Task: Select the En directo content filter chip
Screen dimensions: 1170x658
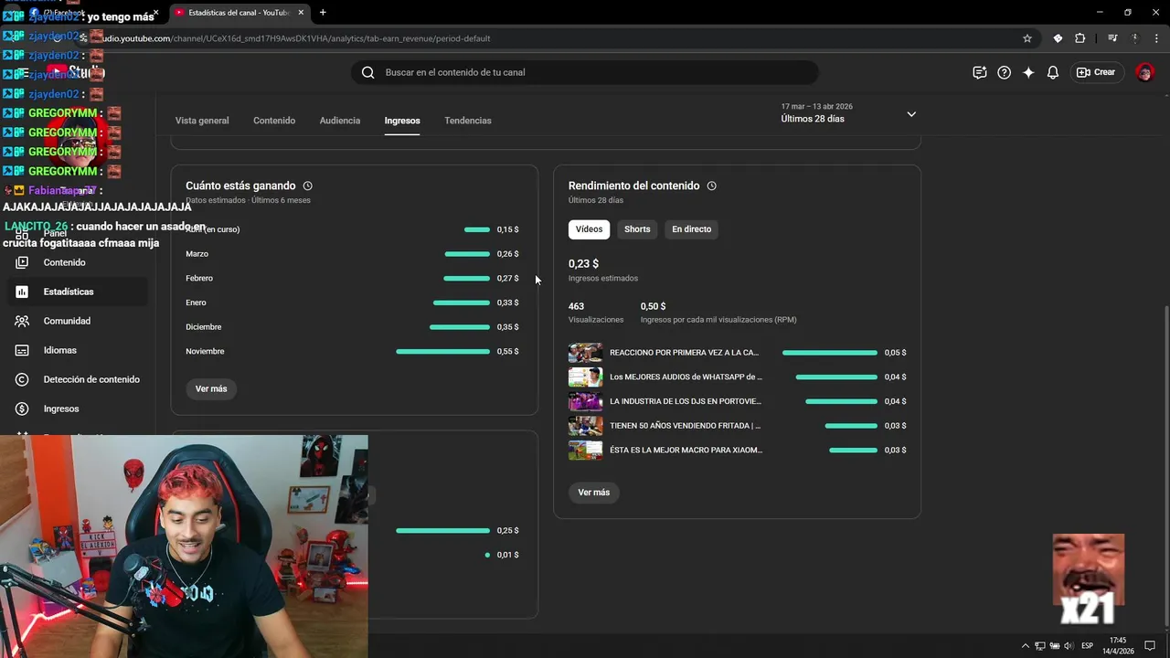Action: [691, 229]
